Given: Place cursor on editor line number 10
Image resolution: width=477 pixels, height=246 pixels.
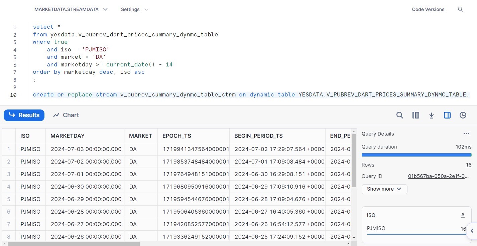Looking at the screenshot, I should [x=13, y=95].
